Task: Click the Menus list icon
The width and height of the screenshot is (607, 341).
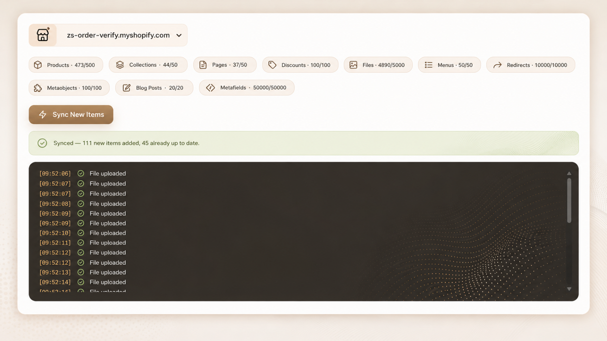Action: tap(428, 65)
